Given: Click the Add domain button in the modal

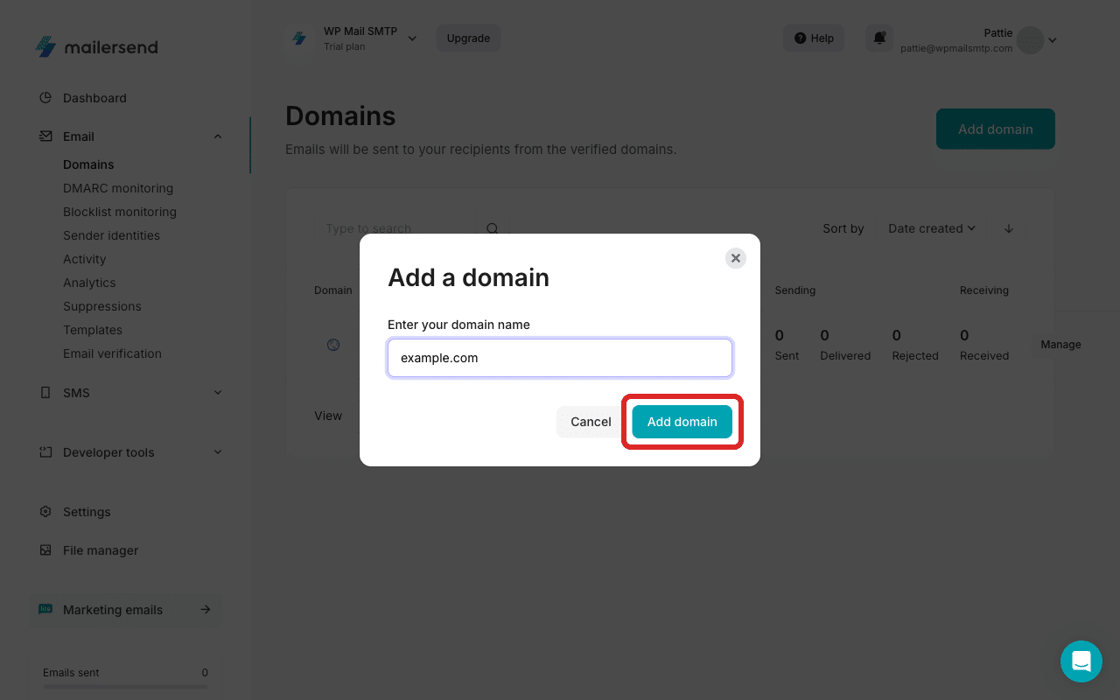Looking at the screenshot, I should pyautogui.click(x=682, y=421).
